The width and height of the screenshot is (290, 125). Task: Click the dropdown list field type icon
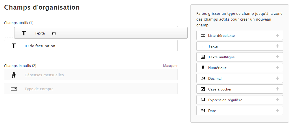203,35
